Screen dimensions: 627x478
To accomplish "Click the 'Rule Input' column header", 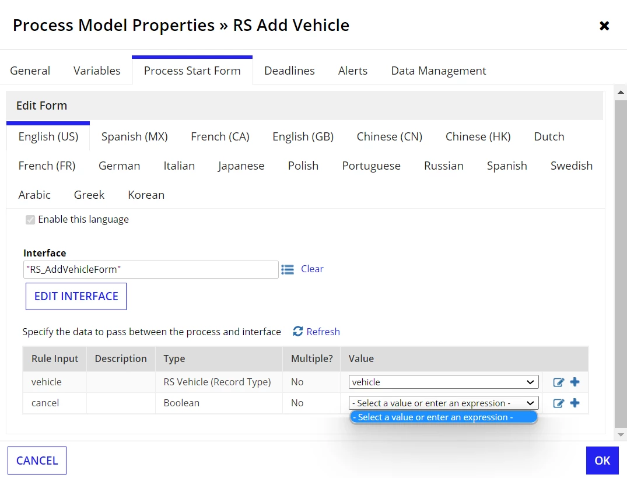I will tap(55, 359).
